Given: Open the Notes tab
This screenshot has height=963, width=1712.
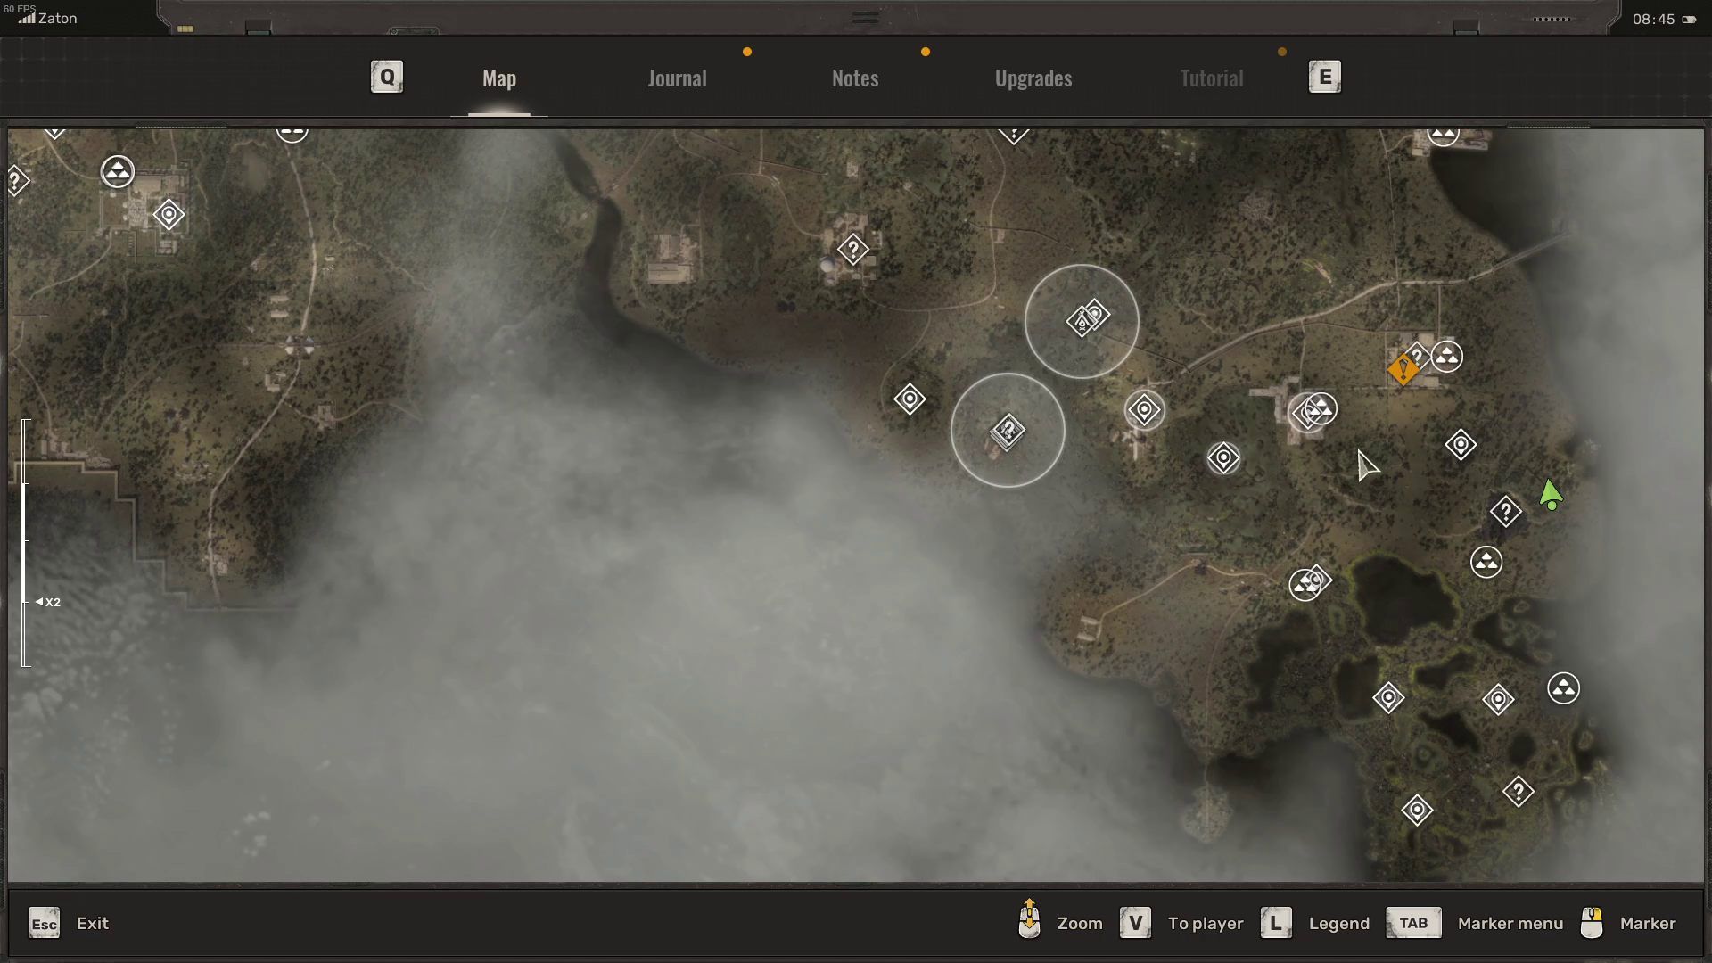Looking at the screenshot, I should point(854,78).
